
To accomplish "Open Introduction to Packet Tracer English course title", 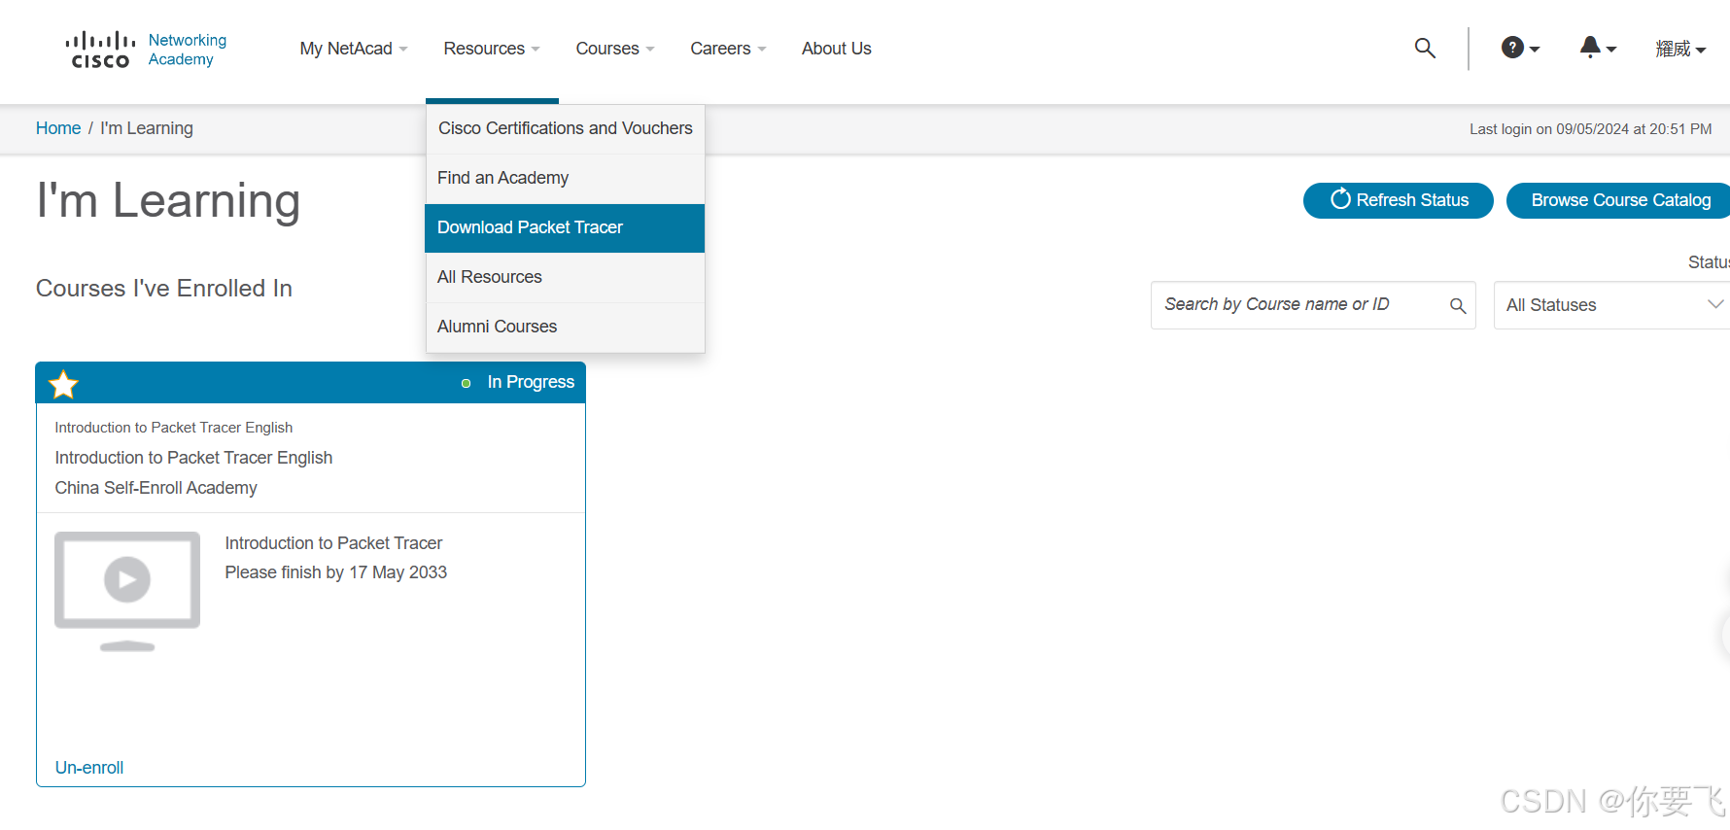I will pyautogui.click(x=193, y=458).
